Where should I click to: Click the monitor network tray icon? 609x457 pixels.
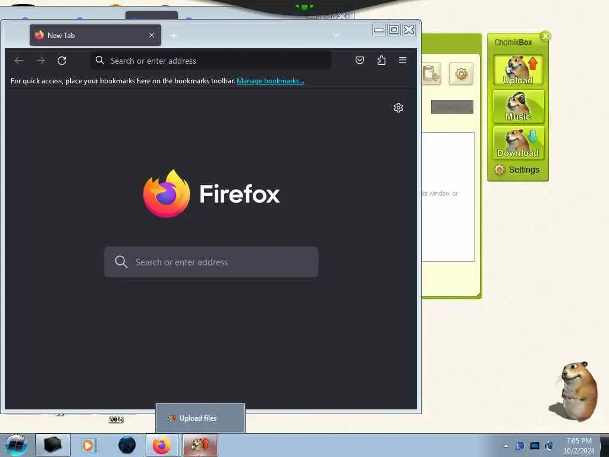coord(535,446)
